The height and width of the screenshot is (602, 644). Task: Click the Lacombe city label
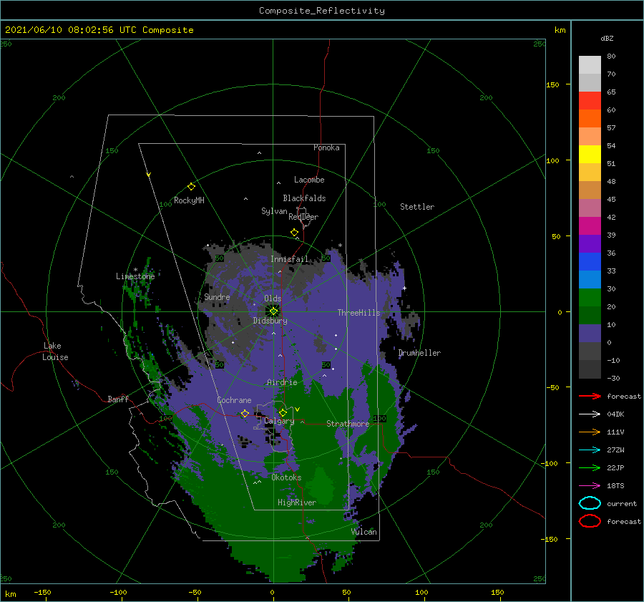[309, 180]
